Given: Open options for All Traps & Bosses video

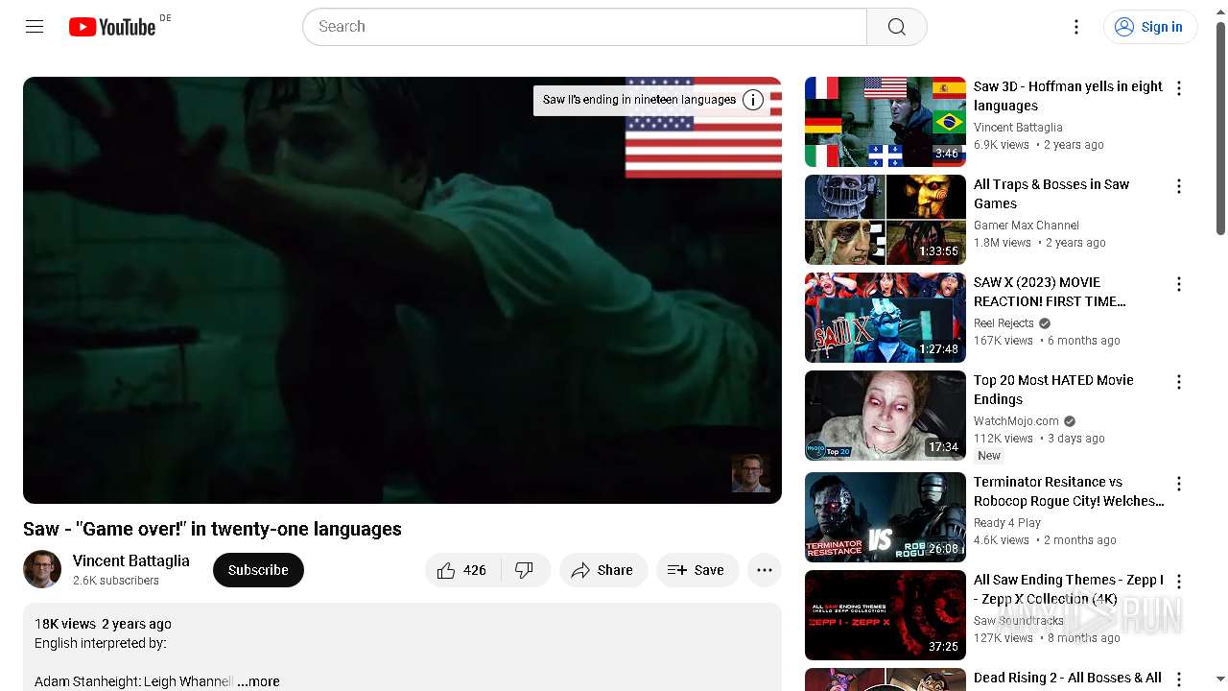Looking at the screenshot, I should point(1179,186).
